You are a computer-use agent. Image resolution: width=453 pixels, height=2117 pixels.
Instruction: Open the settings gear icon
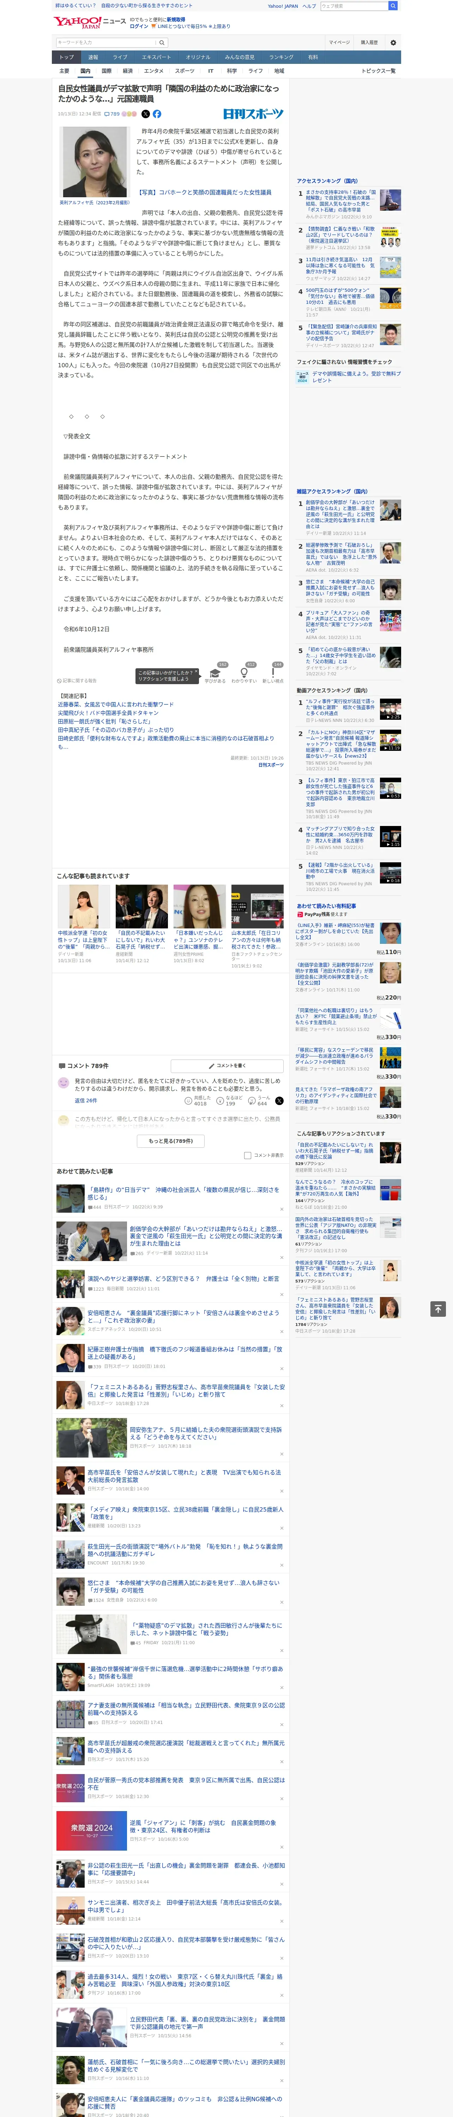coord(393,43)
